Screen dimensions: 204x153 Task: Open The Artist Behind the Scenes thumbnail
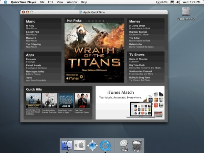click(x=50, y=101)
